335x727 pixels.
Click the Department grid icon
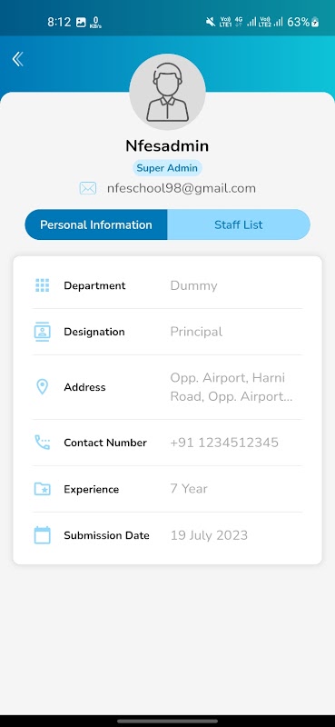point(42,285)
